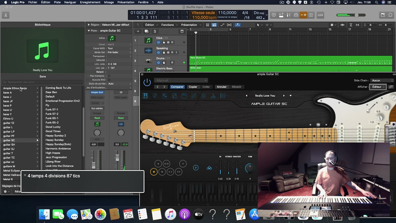Open the Afficher Éditeur dropdown

click(378, 87)
